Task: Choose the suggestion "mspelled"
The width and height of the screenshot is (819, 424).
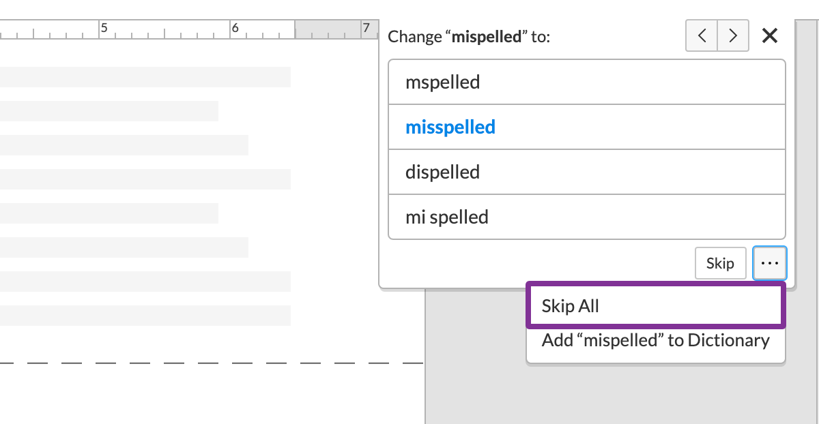Action: tap(587, 82)
